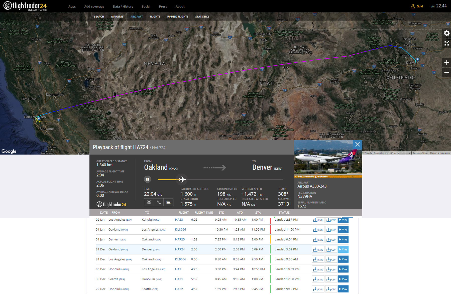451x295 pixels.
Task: Open the About menu
Action: (x=180, y=7)
